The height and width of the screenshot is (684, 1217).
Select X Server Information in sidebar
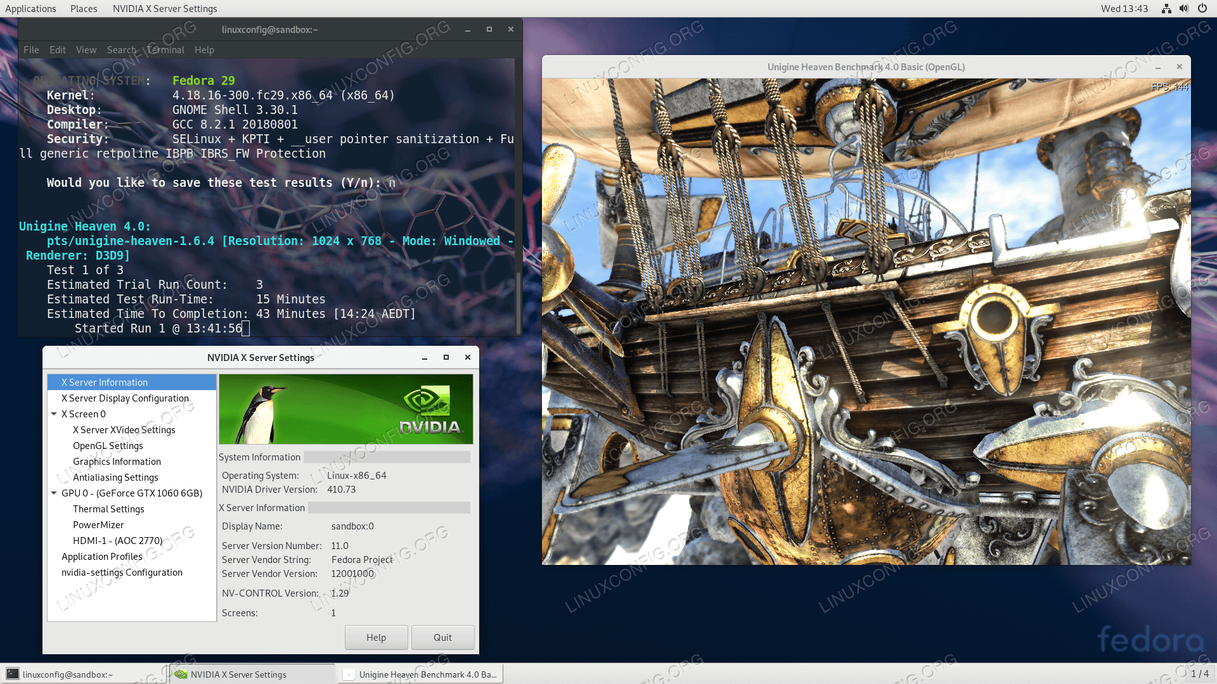(132, 382)
